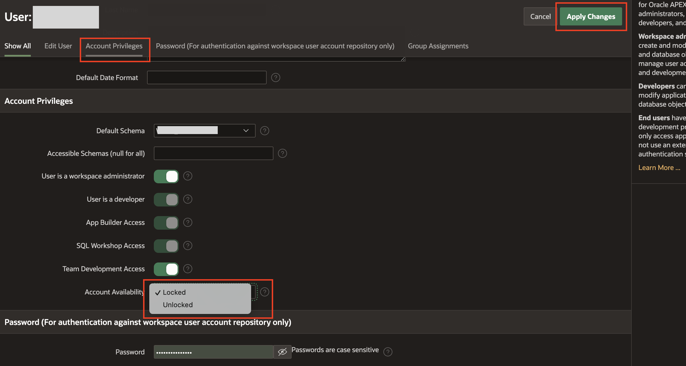Image resolution: width=686 pixels, height=366 pixels.
Task: Switch to Account Privileges tab
Action: click(x=114, y=46)
